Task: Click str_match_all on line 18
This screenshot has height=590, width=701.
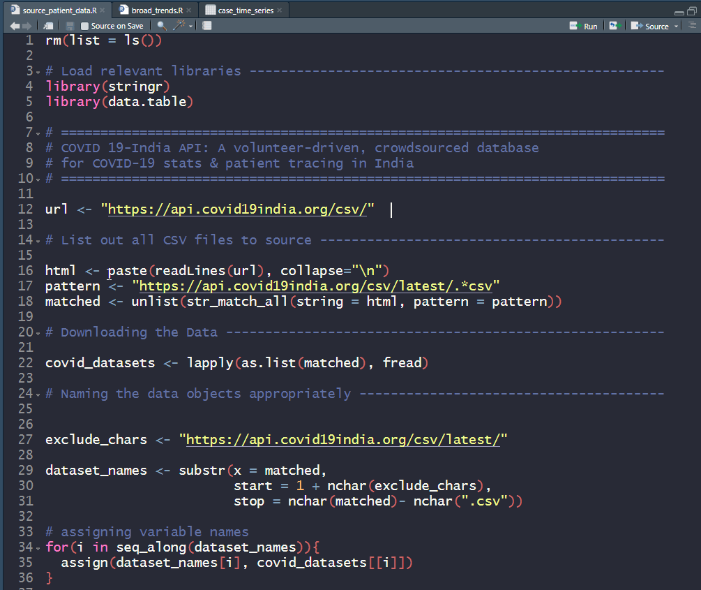Action: [237, 301]
